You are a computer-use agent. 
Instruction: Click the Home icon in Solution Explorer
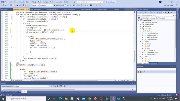(x=143, y=12)
